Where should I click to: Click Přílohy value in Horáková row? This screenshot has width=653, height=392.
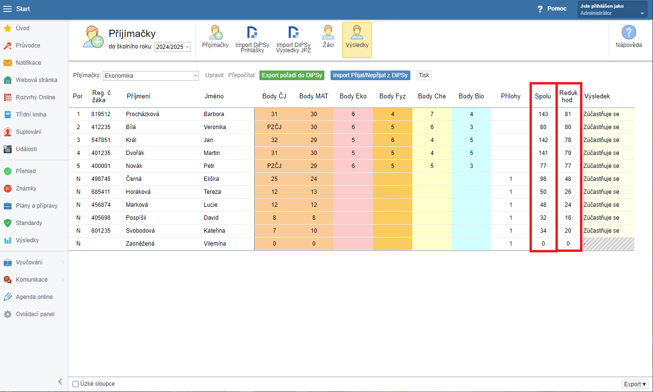click(511, 192)
